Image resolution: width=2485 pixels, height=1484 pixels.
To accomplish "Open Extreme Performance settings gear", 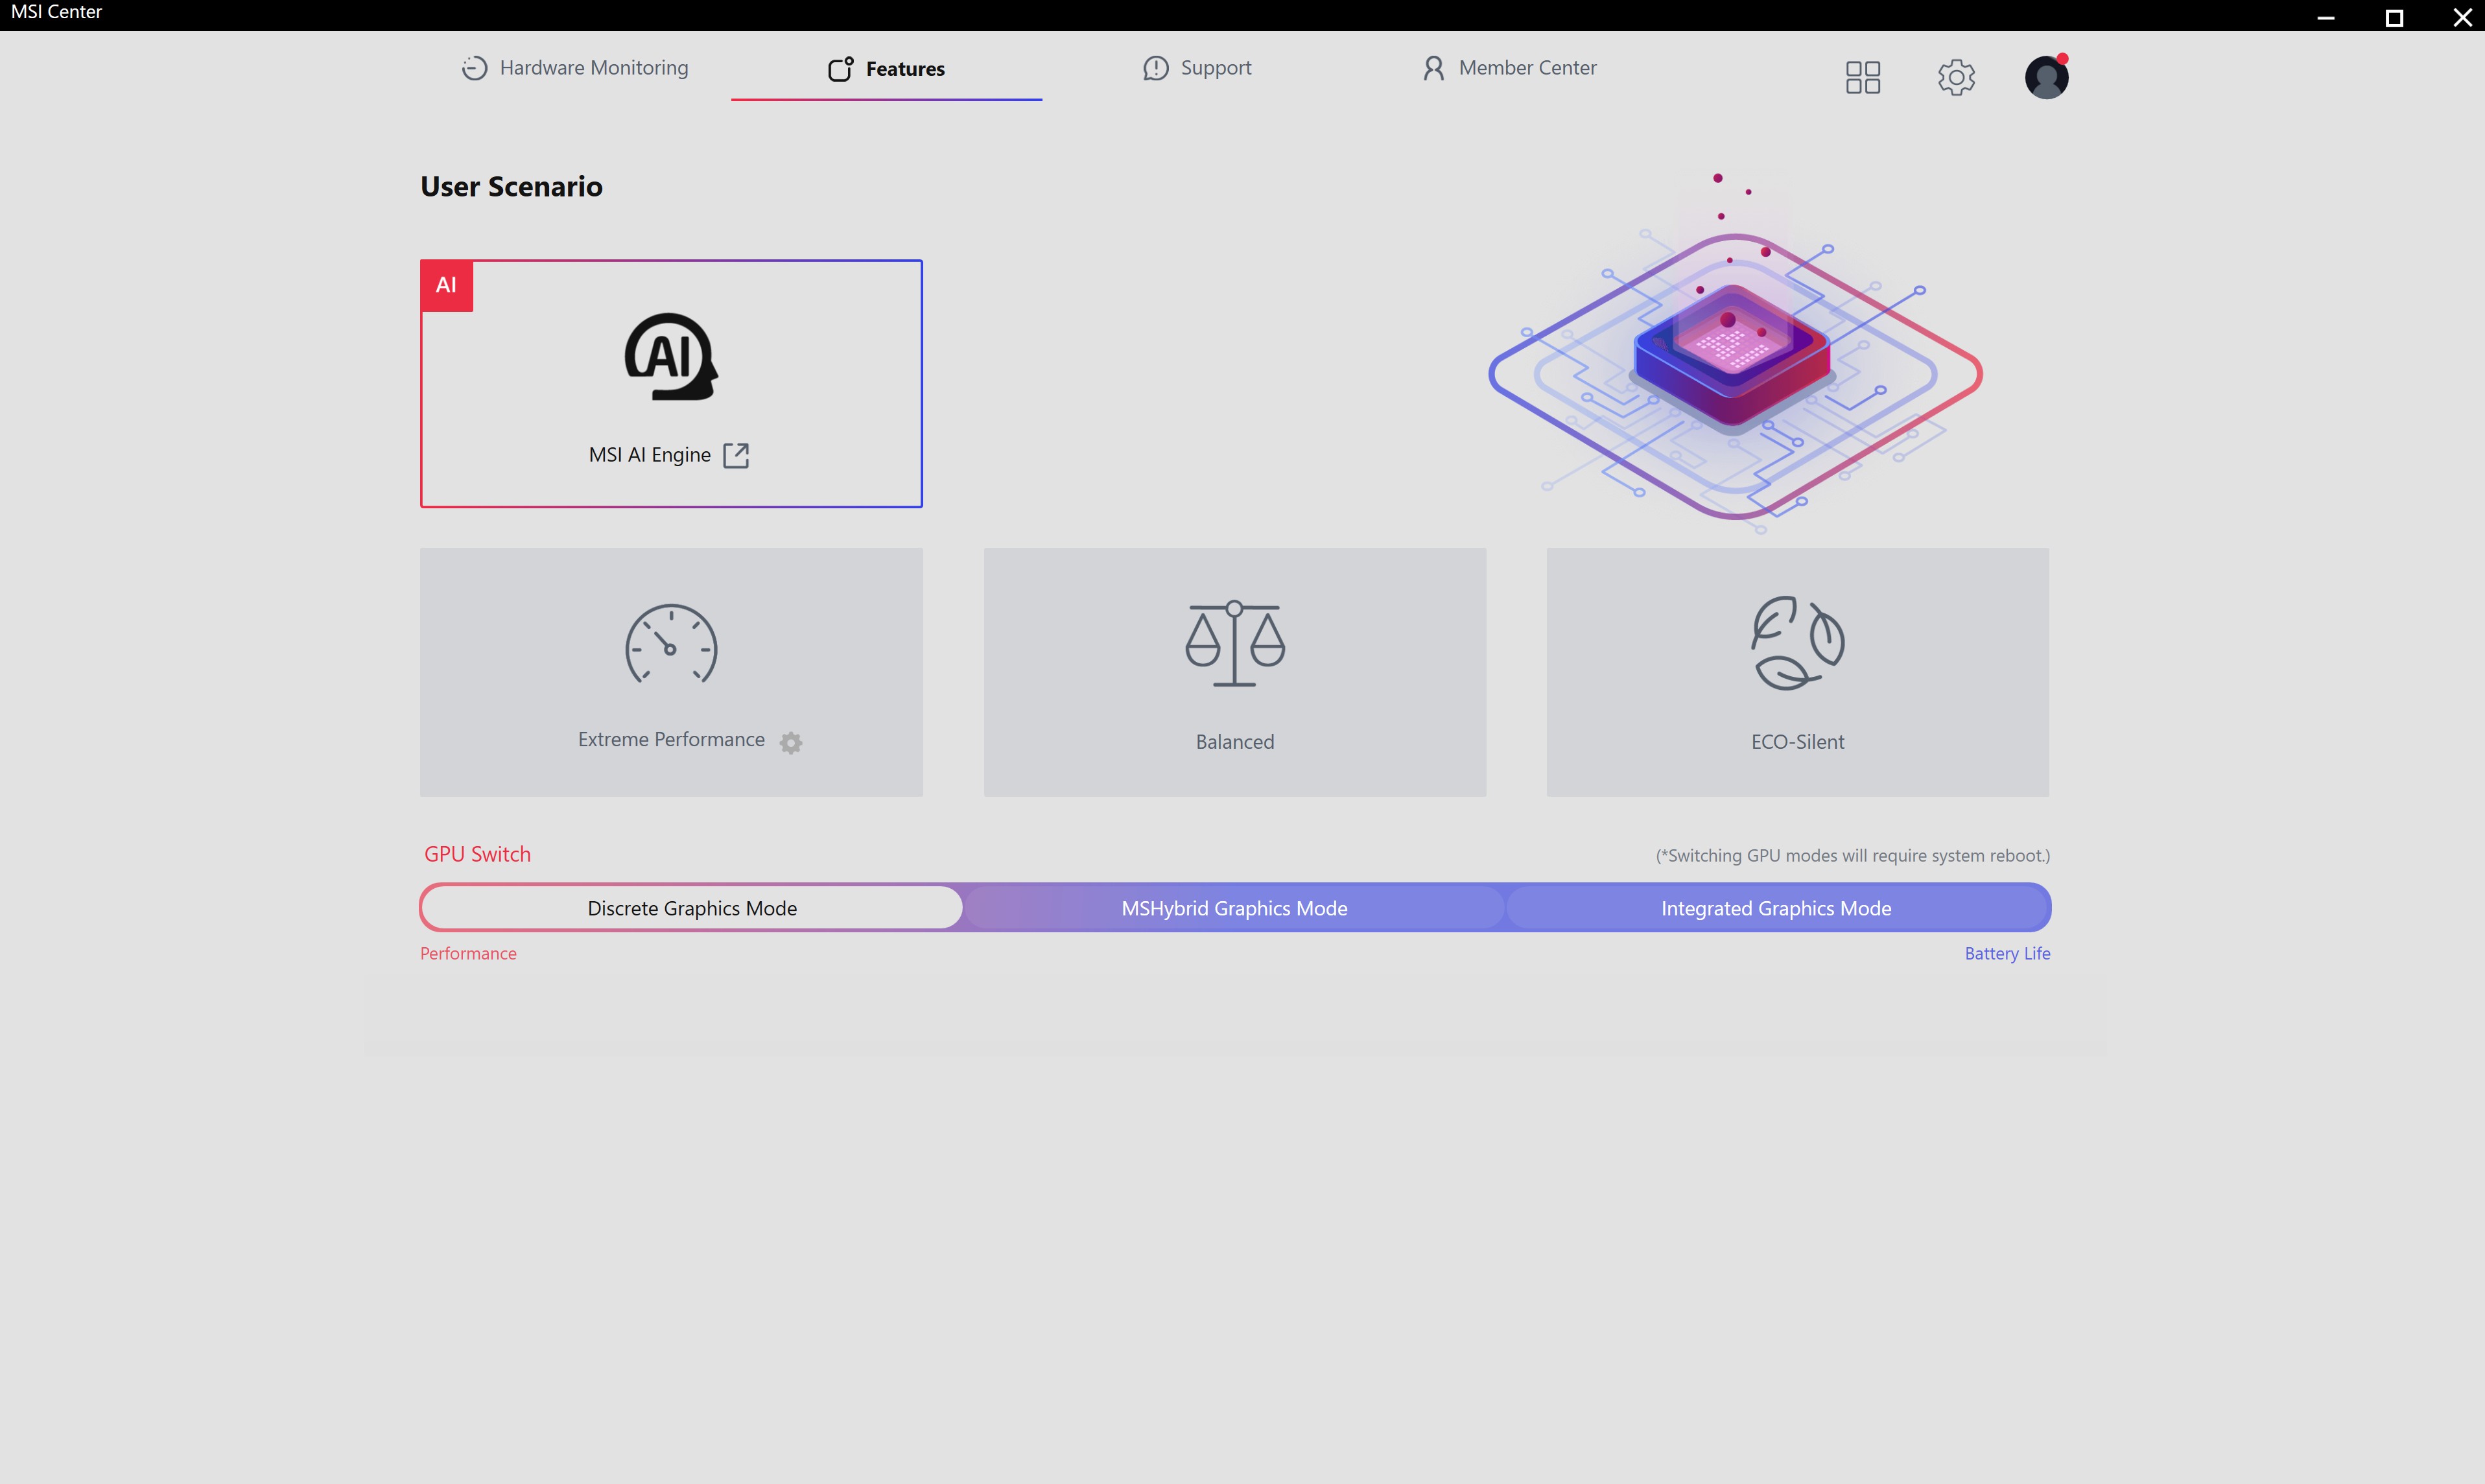I will pos(791,742).
